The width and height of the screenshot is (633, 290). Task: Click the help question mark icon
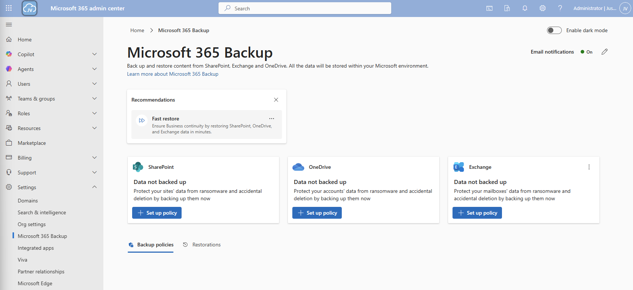[x=560, y=8]
